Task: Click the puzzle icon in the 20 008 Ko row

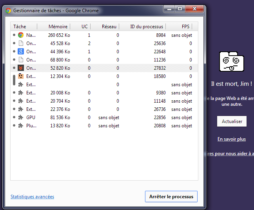Action: click(x=21, y=93)
